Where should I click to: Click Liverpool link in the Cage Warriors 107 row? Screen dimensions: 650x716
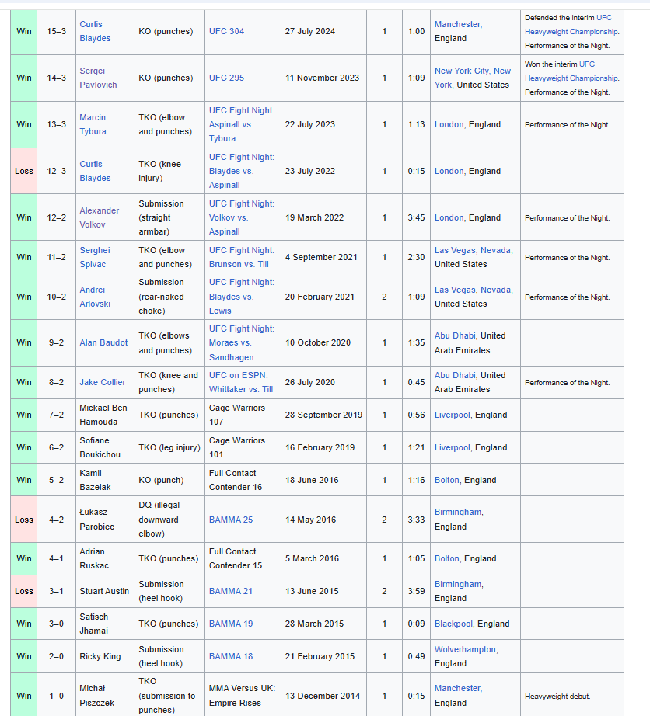[x=452, y=415]
